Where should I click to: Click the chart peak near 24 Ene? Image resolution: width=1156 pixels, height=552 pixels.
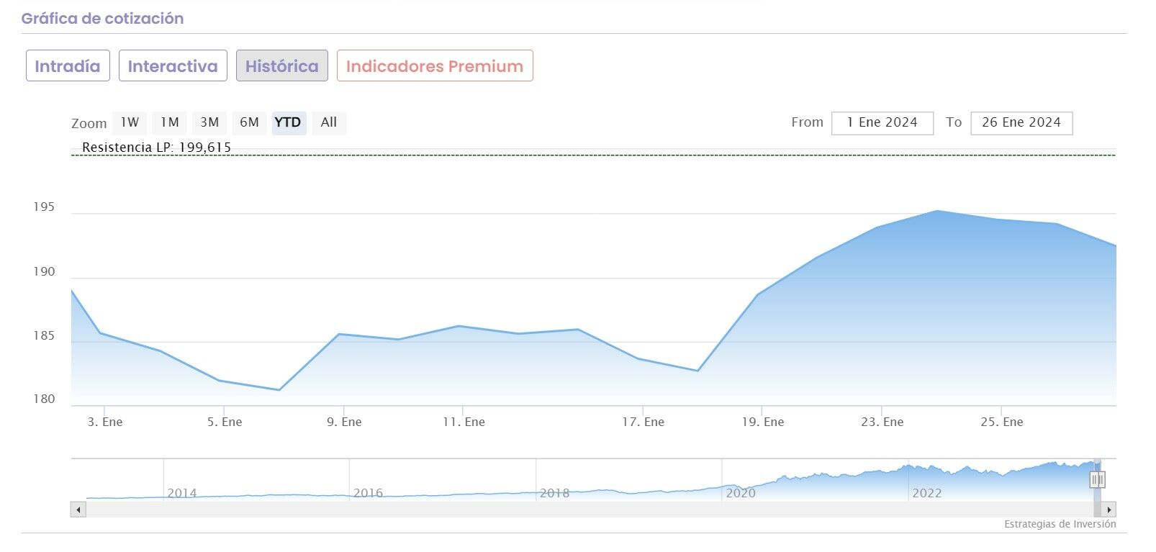[x=937, y=211]
